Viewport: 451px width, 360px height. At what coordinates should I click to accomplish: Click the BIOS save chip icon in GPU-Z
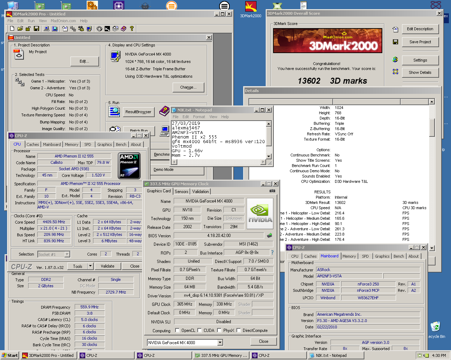[270, 236]
